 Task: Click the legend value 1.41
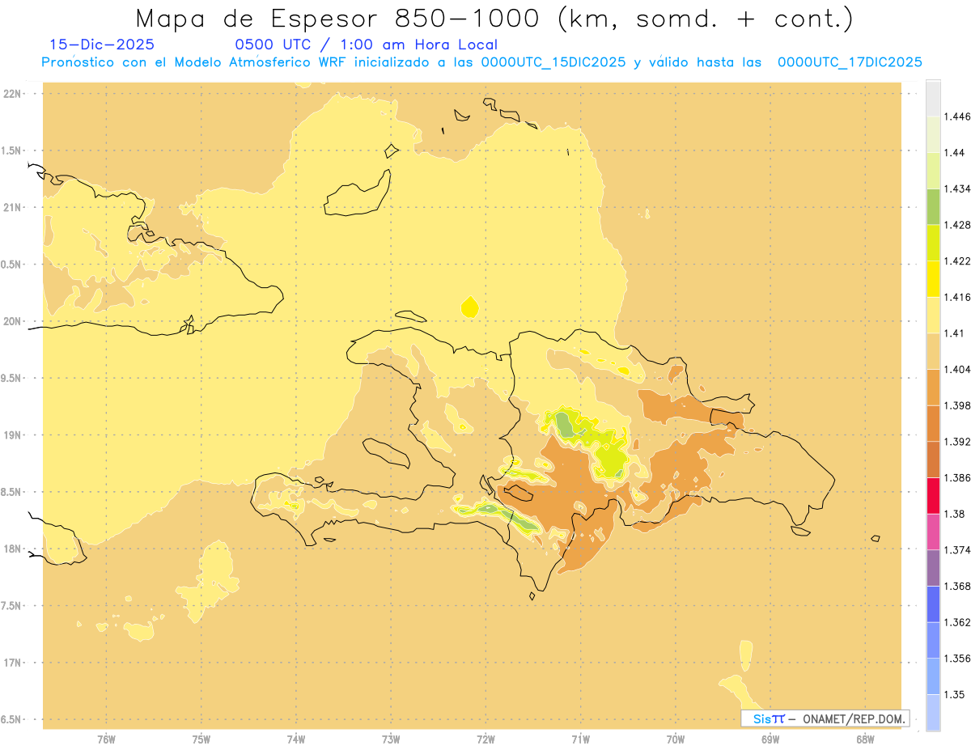click(954, 333)
